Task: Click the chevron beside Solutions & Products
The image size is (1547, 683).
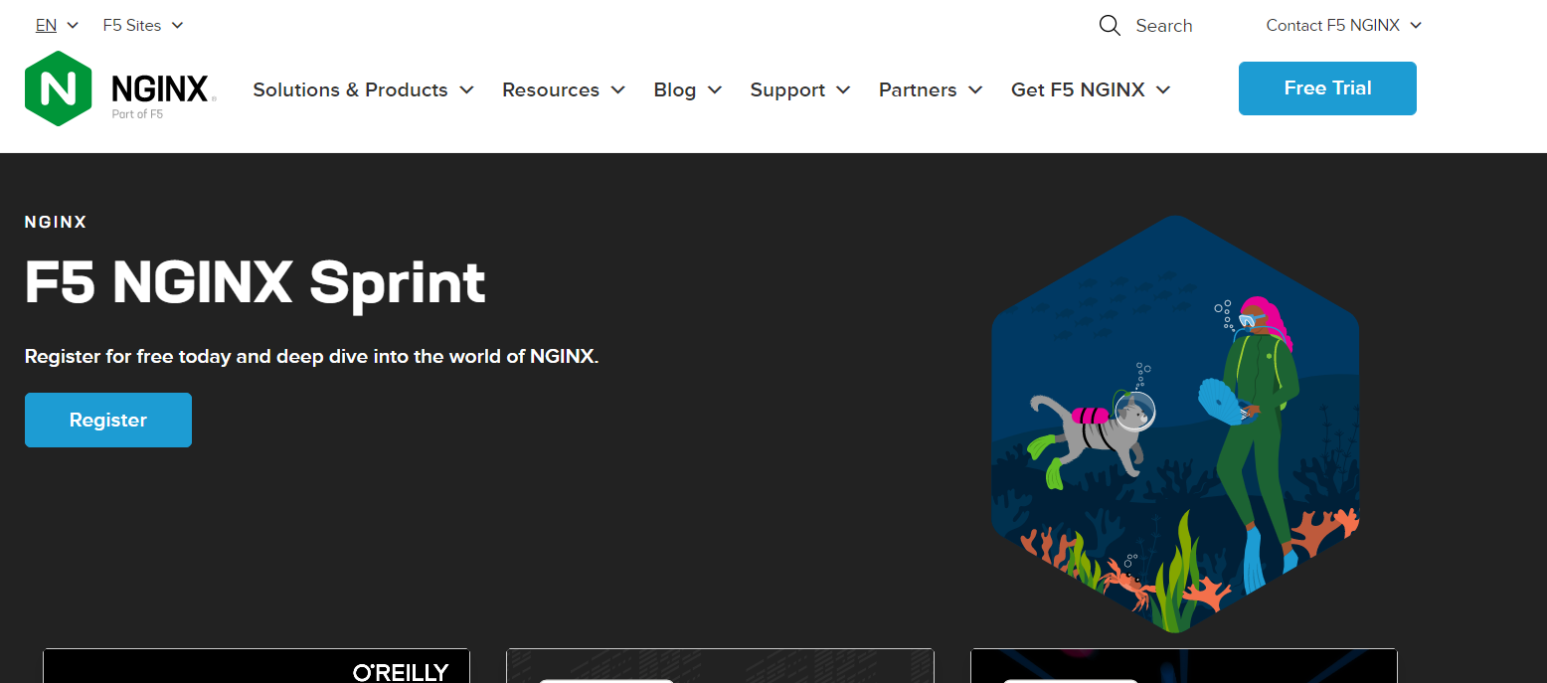Action: point(466,90)
